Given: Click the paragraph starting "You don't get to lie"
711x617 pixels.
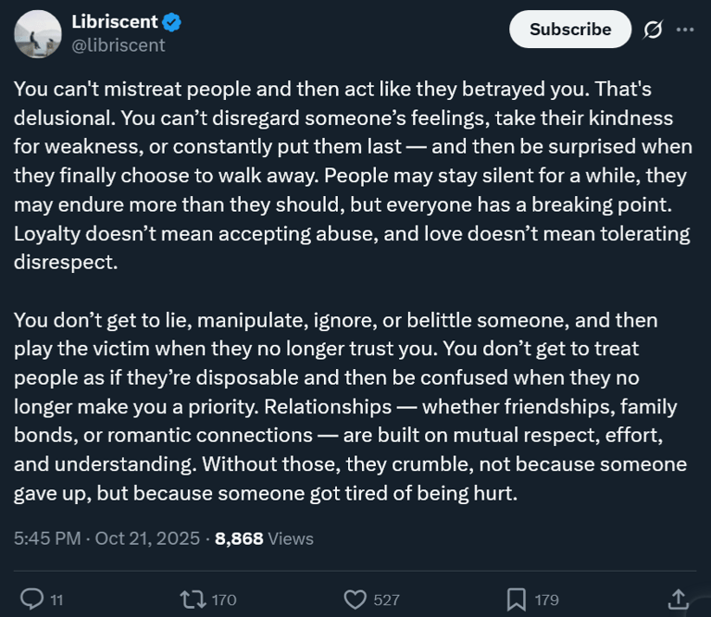Looking at the screenshot, I should tap(352, 406).
